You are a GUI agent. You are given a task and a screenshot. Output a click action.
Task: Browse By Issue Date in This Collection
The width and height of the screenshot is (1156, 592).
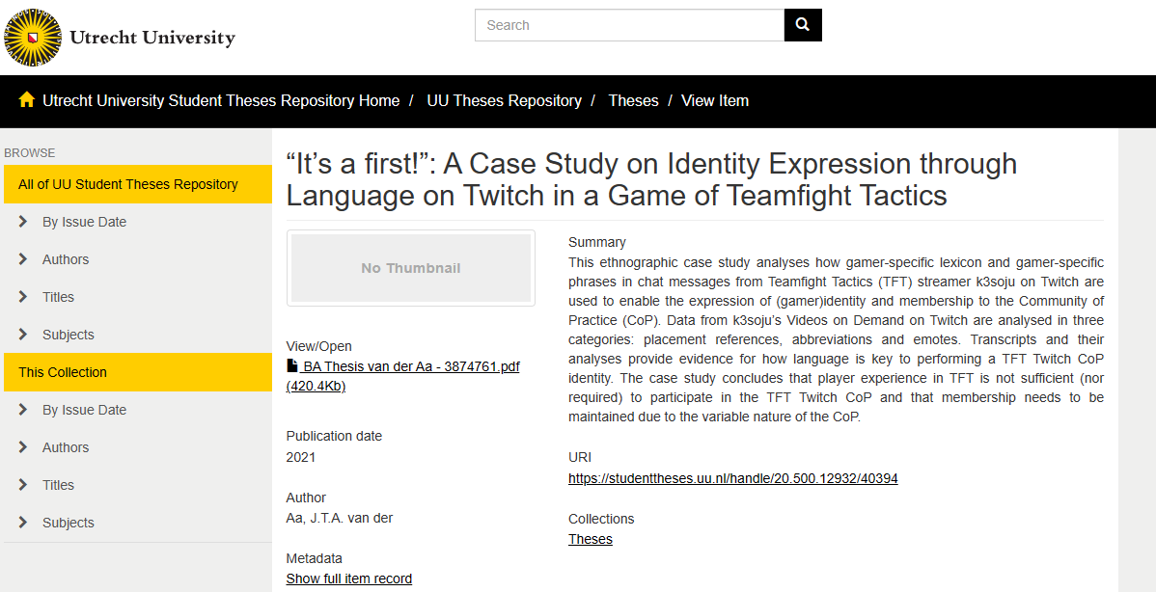point(84,410)
